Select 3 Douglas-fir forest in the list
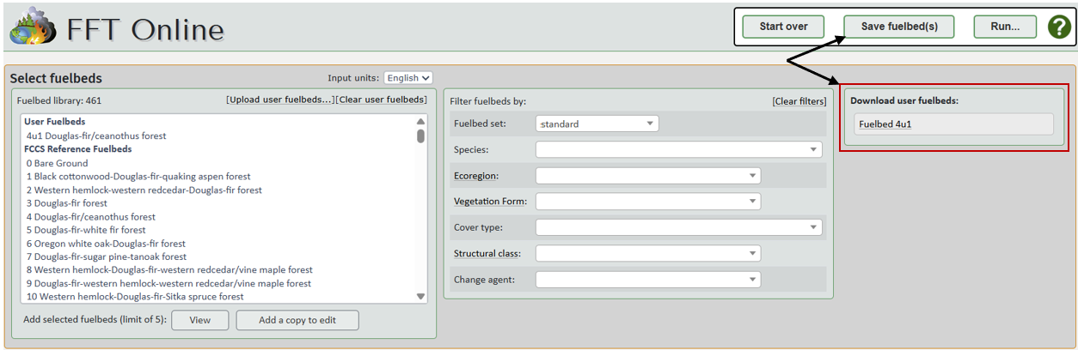Image resolution: width=1078 pixels, height=350 pixels. pos(67,203)
